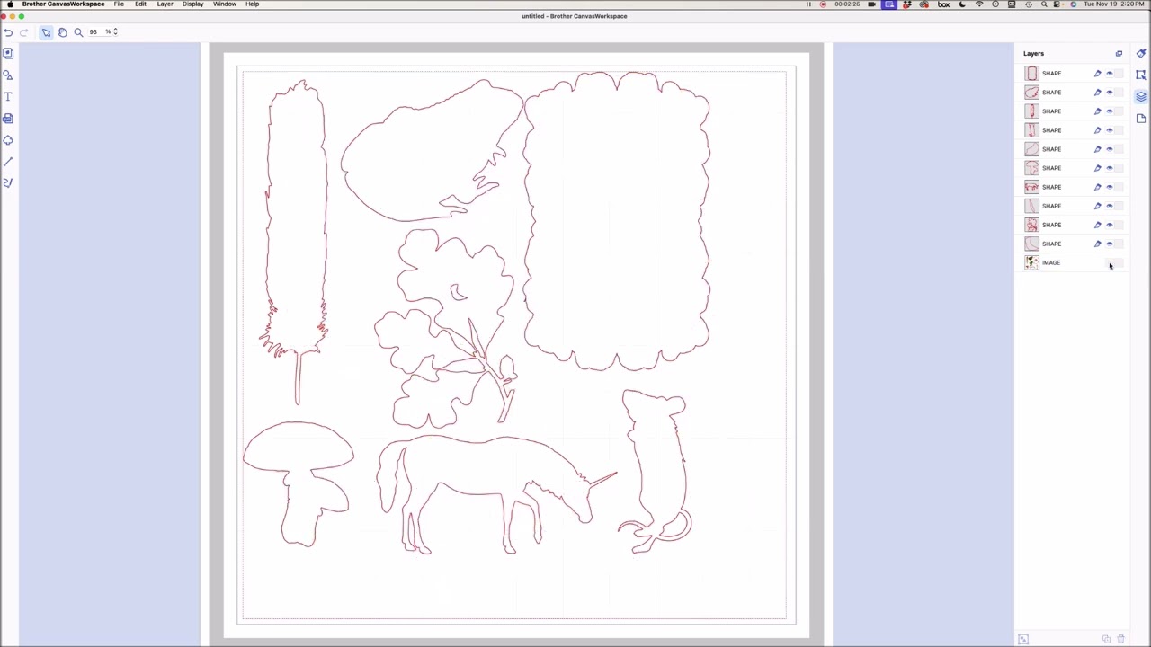Click the Layers panel title

(1033, 54)
